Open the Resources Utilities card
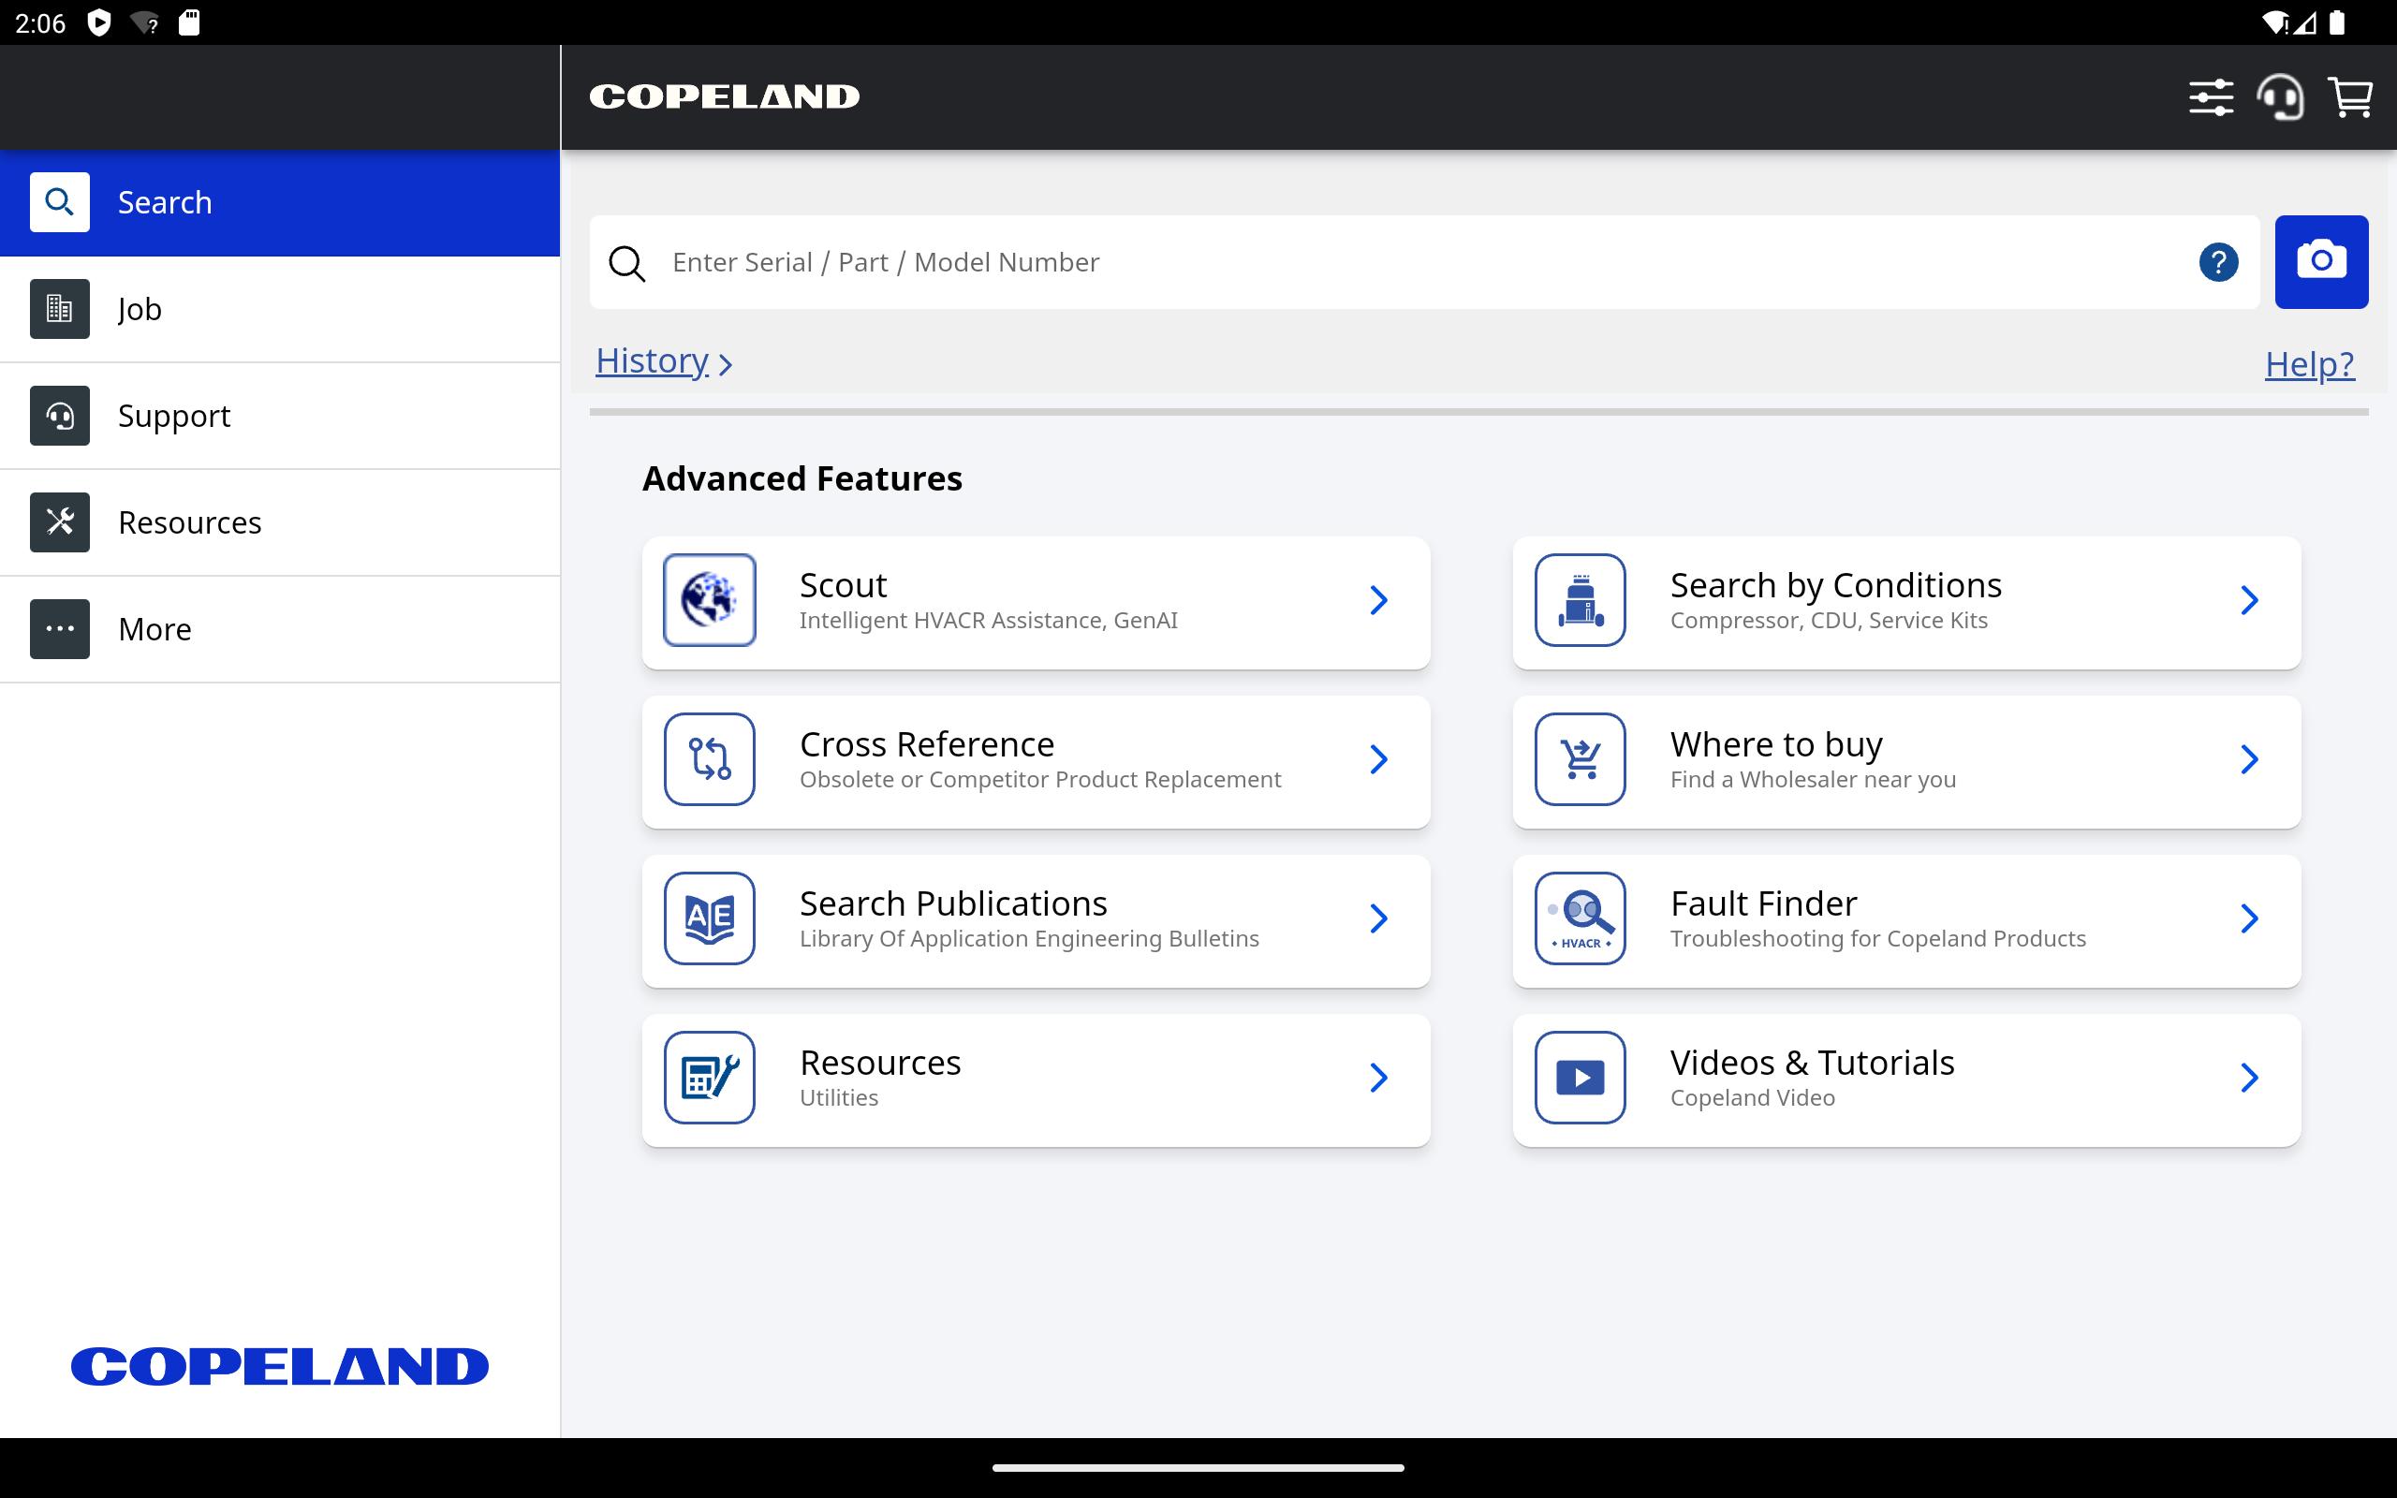This screenshot has width=2397, height=1498. (x=1035, y=1079)
